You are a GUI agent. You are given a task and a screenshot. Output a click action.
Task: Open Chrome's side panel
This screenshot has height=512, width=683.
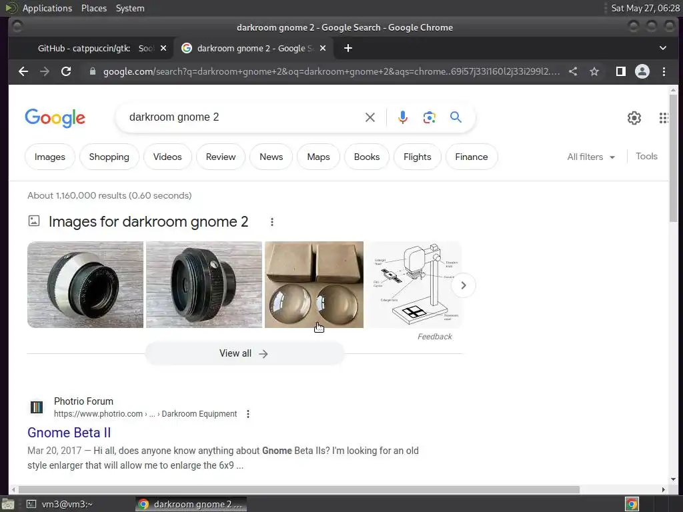[x=621, y=71]
